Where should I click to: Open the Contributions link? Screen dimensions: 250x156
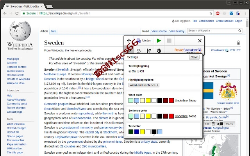point(206,21)
